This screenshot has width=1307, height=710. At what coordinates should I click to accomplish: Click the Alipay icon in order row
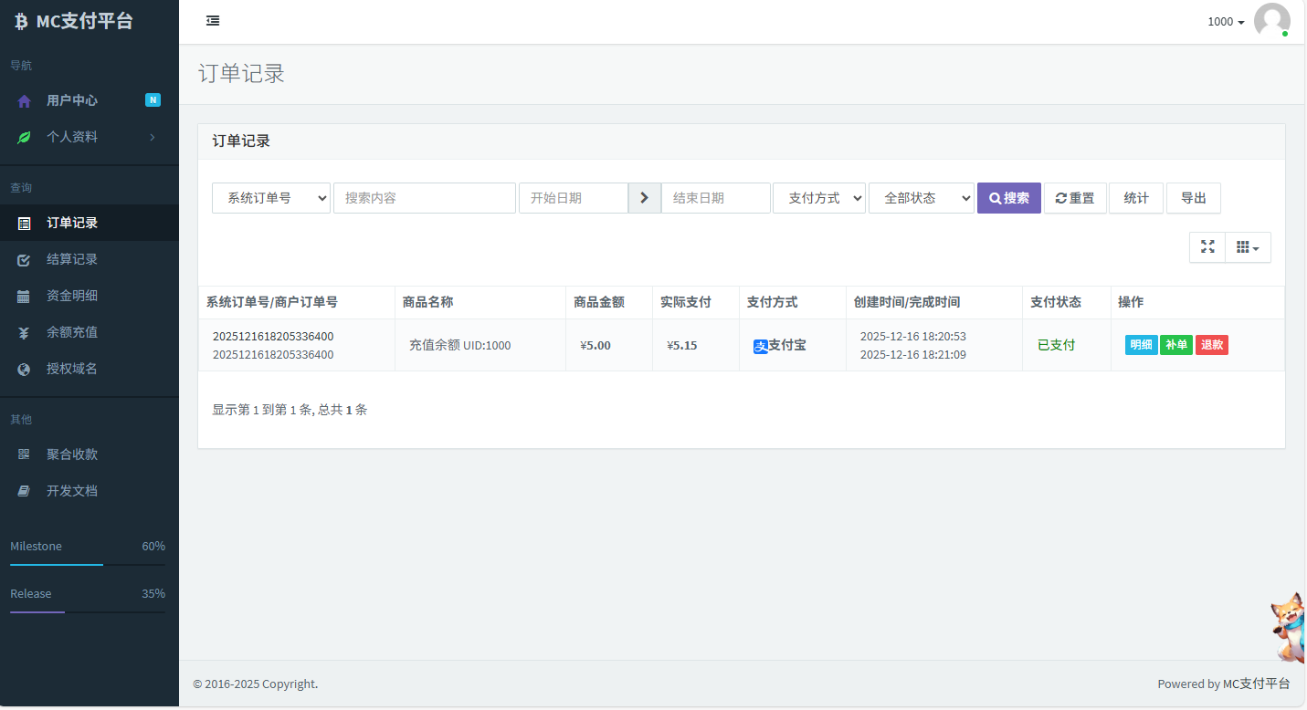coord(760,346)
